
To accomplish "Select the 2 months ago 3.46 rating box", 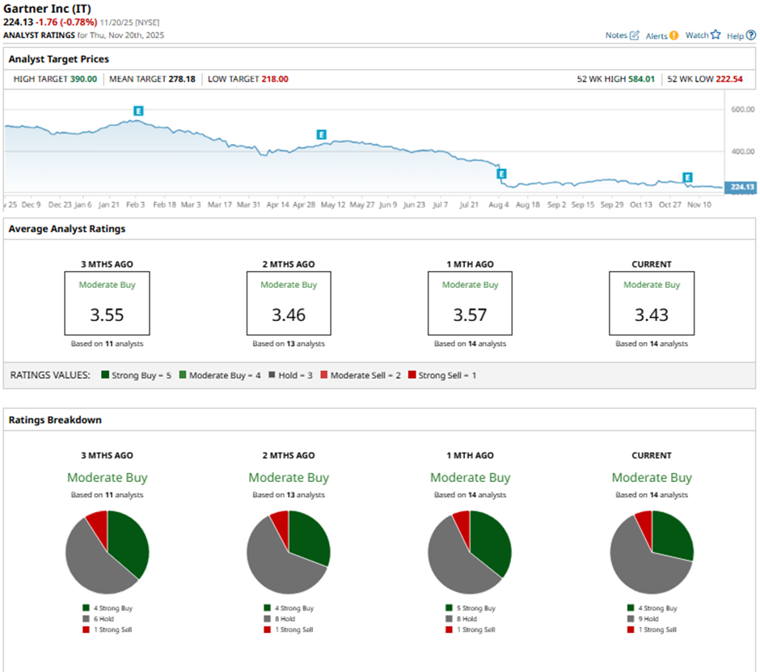I will coord(289,303).
